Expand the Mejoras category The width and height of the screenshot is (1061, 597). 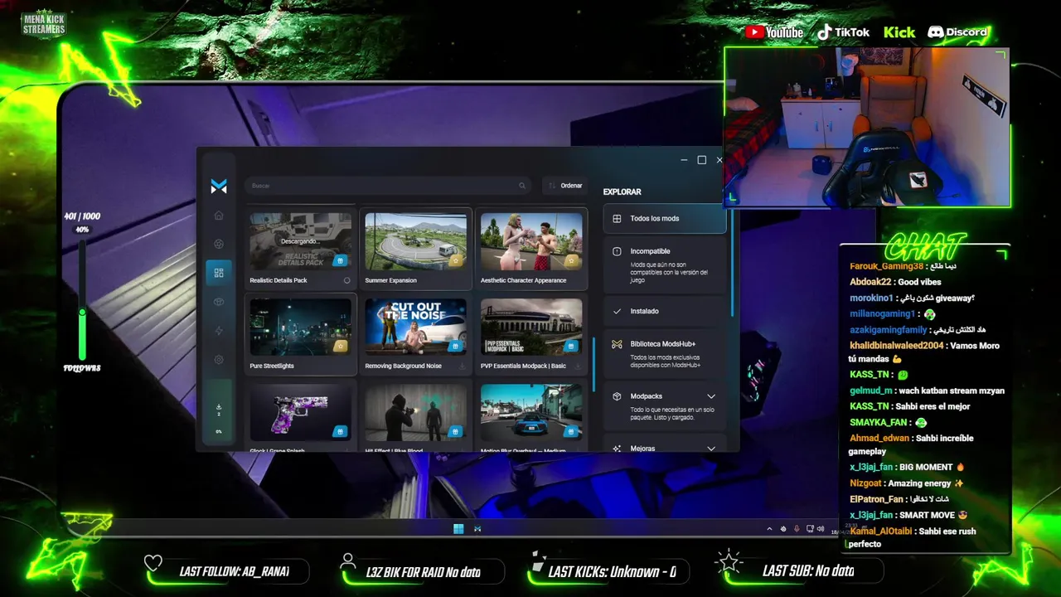[711, 449]
